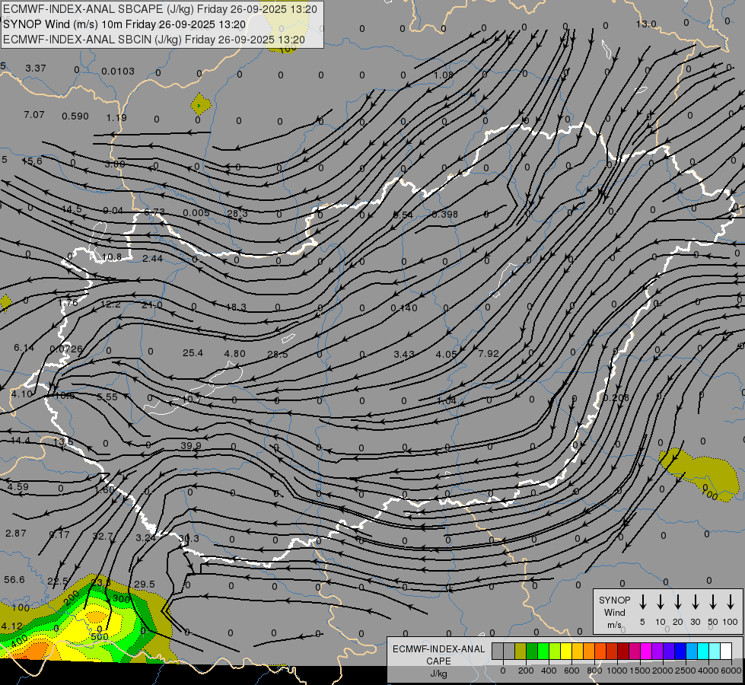The height and width of the screenshot is (685, 745).
Task: Click the 5 m/s wind arrow in legend
Action: pos(642,602)
